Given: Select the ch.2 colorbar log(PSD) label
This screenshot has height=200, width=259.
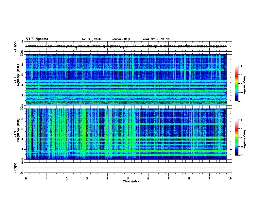Looking at the screenshot, I should (245, 139).
